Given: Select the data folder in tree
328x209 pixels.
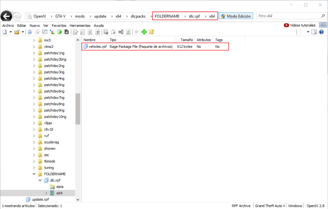Looking at the screenshot, I should pos(60,187).
